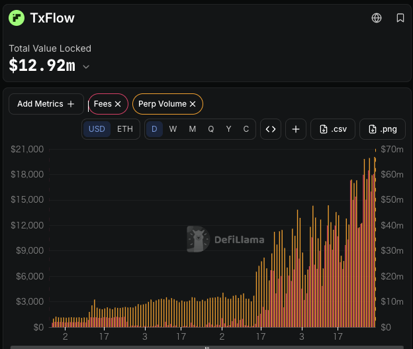Click the Perp Volume chip label
This screenshot has width=413, height=349.
162,104
